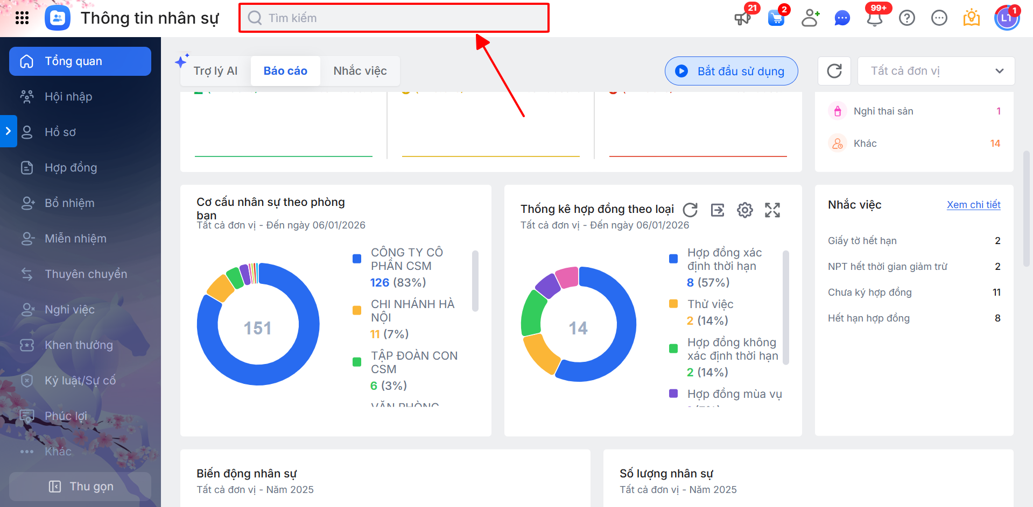Click orange swatch for Thử việc

(x=673, y=304)
